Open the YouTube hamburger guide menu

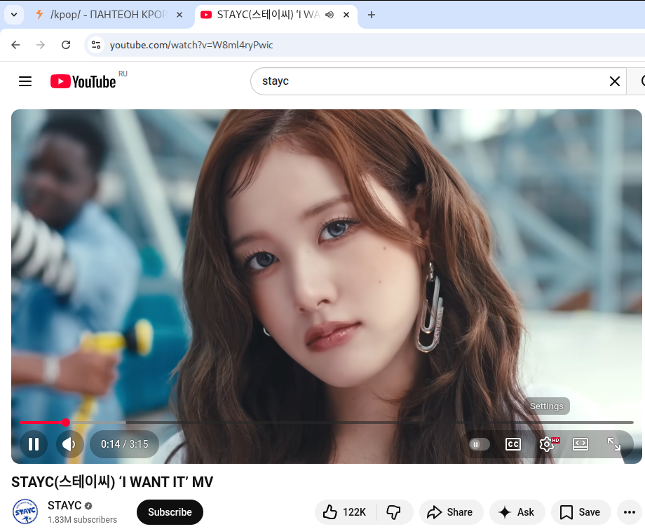25,81
